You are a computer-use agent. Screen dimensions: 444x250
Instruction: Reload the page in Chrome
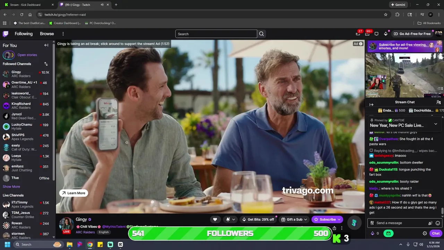click(x=22, y=15)
